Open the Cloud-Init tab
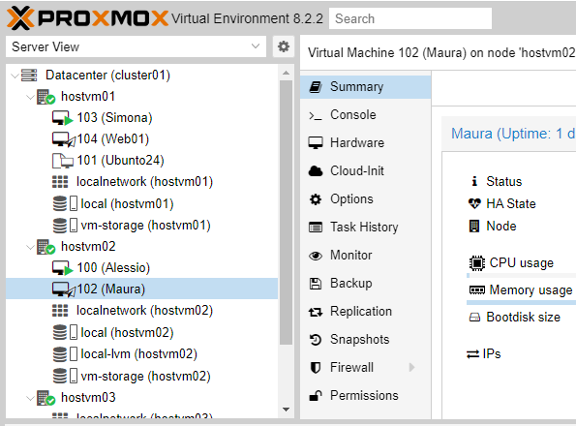The height and width of the screenshot is (426, 576). point(366,170)
